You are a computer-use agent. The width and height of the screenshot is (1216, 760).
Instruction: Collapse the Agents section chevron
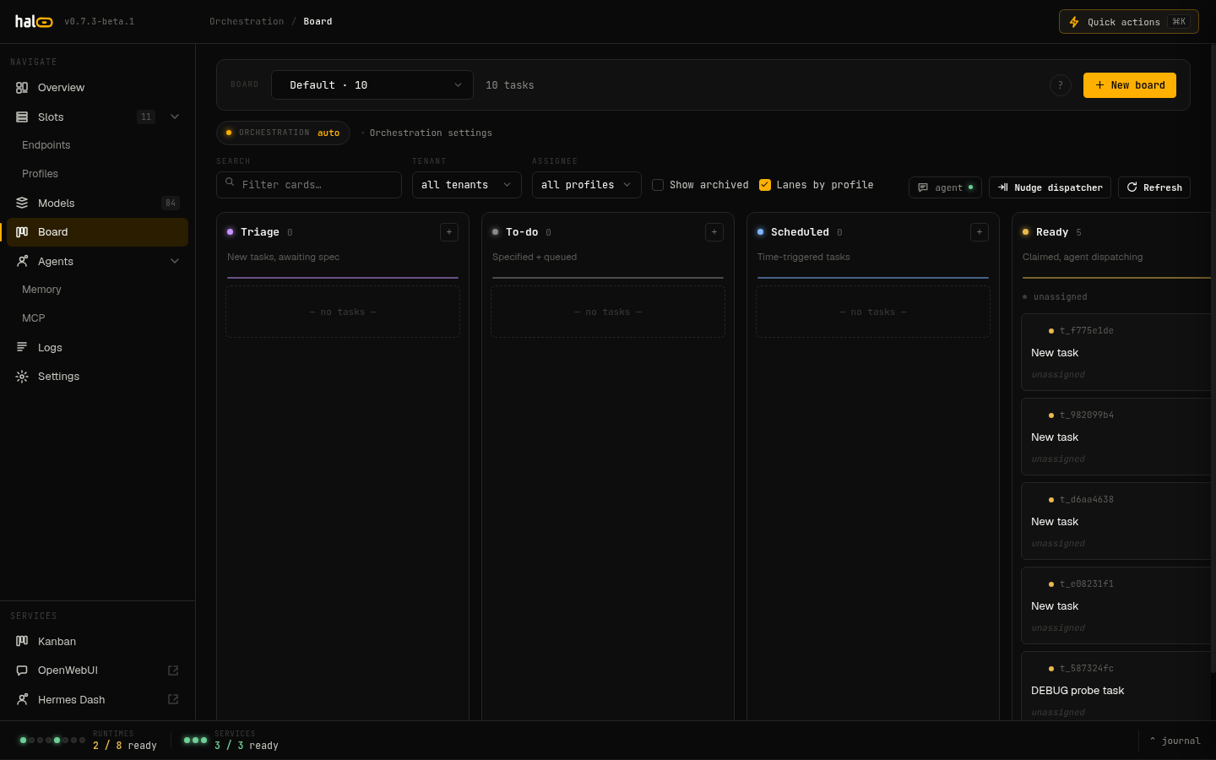(175, 261)
